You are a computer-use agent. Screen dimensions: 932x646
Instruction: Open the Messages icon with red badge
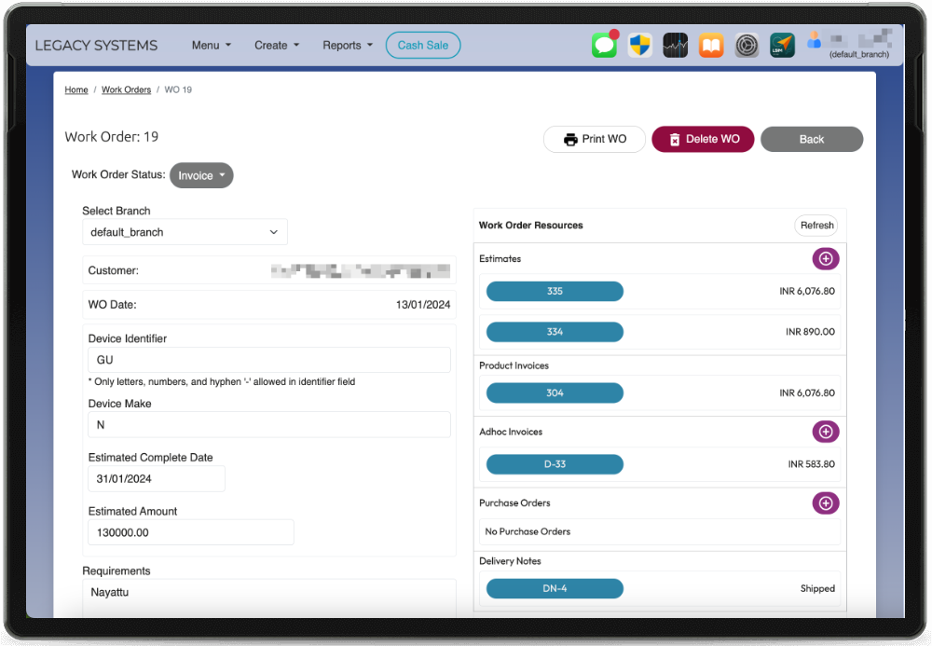[x=605, y=45]
